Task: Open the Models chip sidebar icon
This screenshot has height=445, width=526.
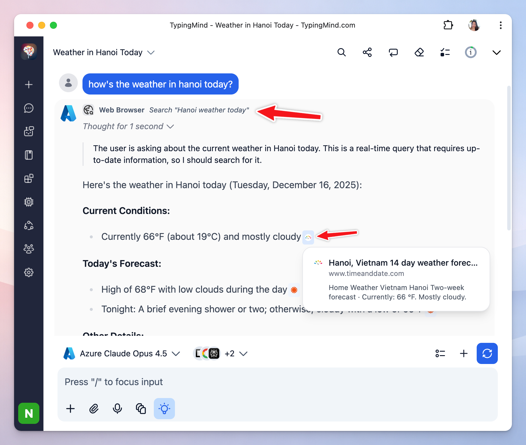Action: point(29,202)
